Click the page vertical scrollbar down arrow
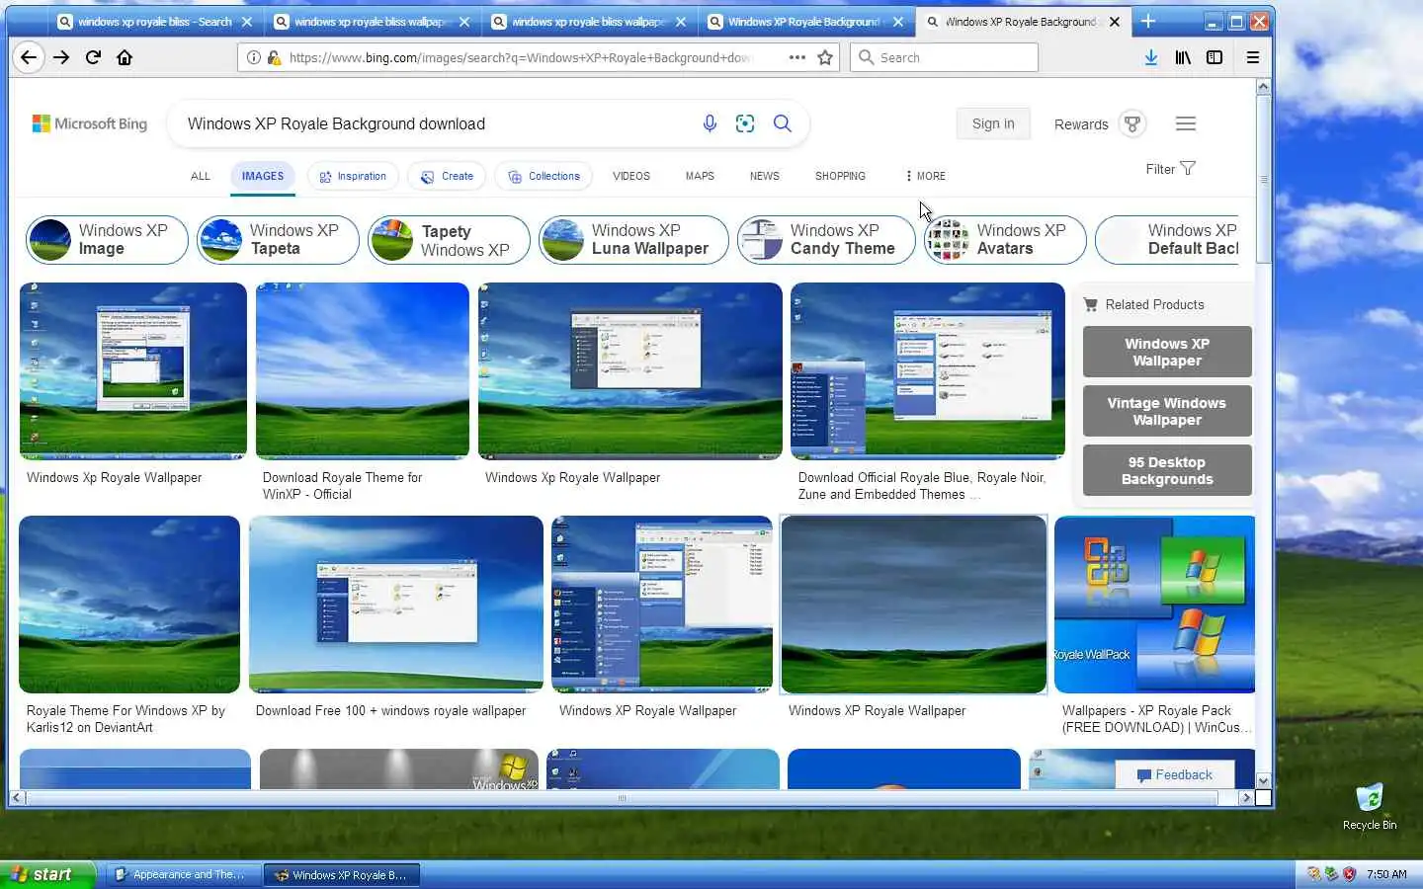 point(1263,780)
